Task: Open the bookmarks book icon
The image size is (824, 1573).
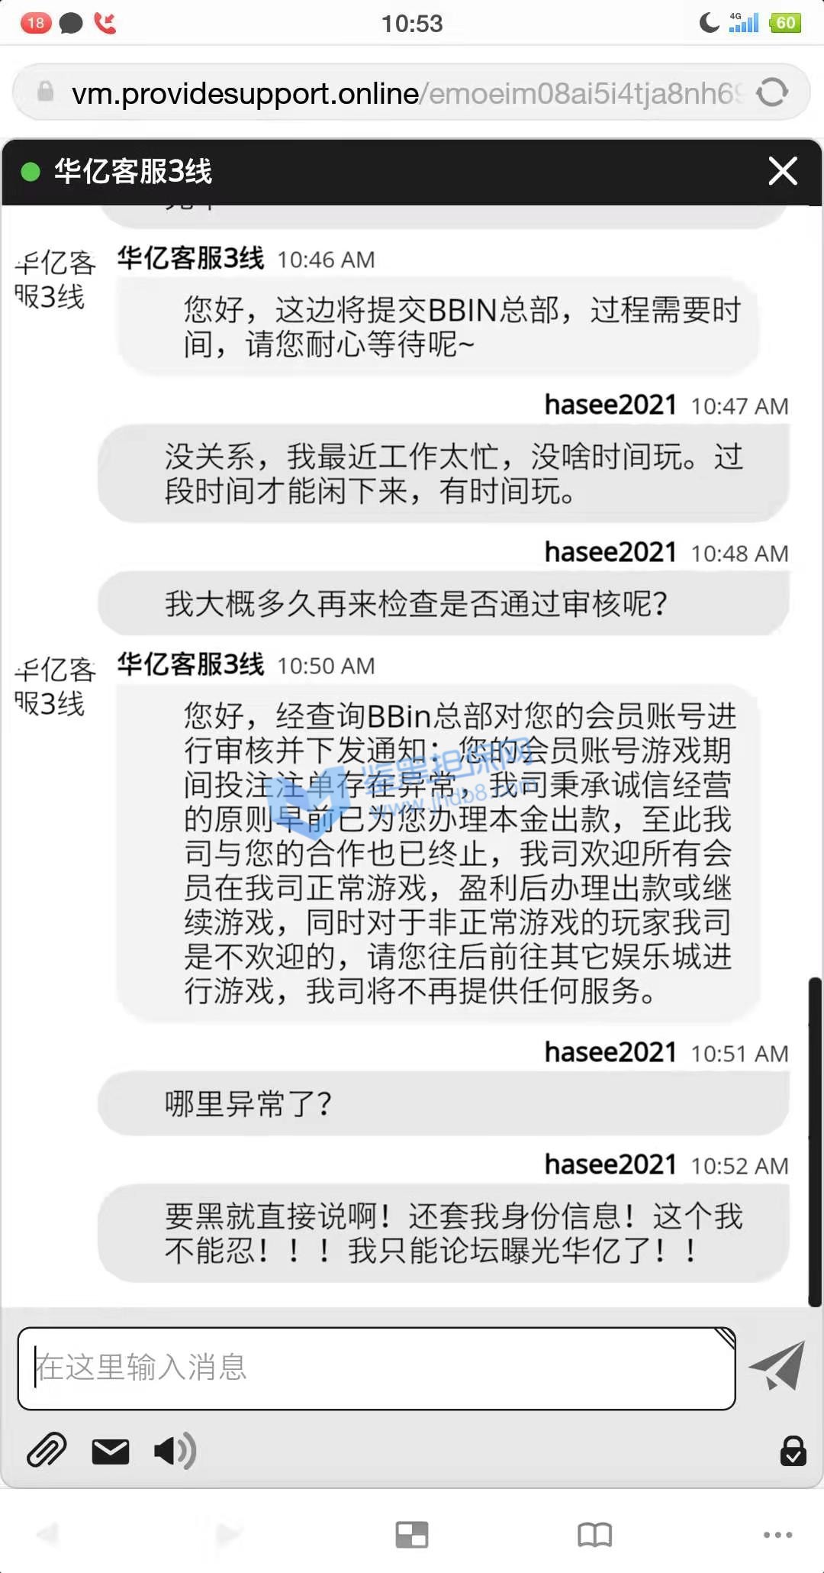Action: (x=595, y=1535)
